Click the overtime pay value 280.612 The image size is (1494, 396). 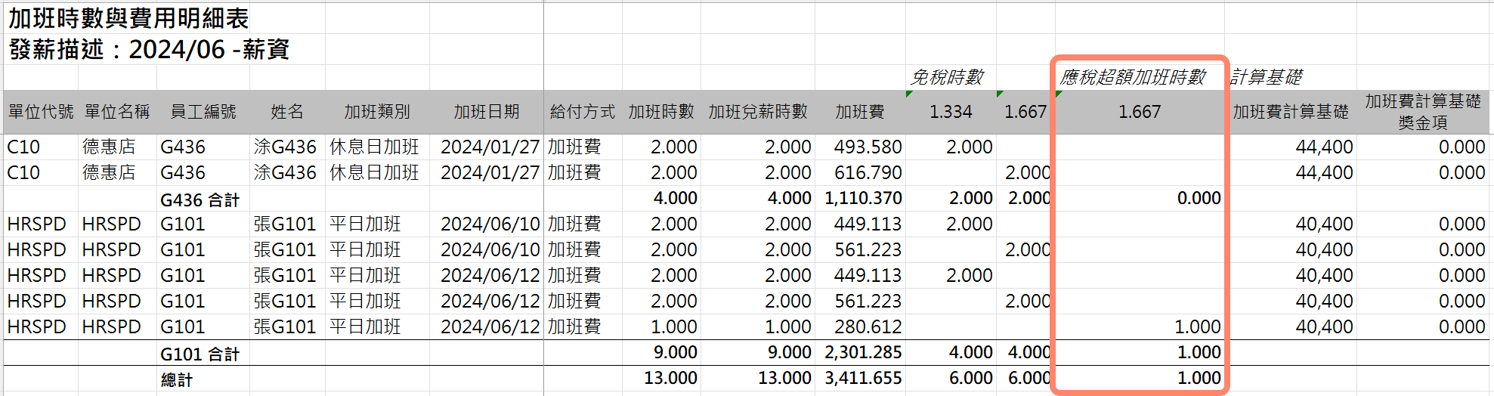pos(867,327)
